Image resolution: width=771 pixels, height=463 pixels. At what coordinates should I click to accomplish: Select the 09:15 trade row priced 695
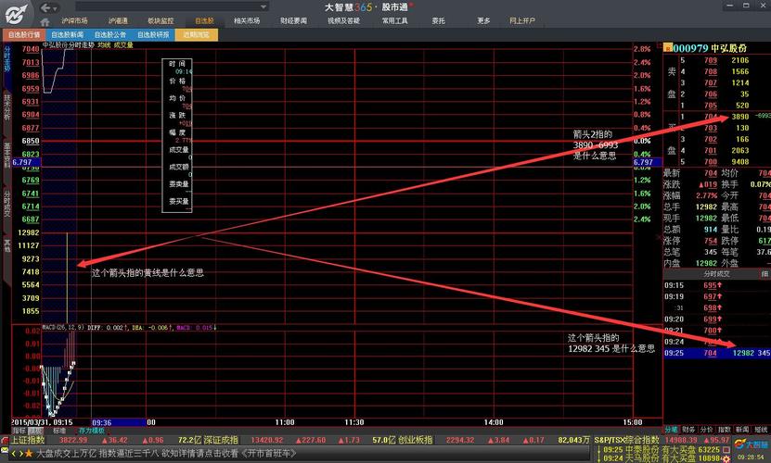717,285
